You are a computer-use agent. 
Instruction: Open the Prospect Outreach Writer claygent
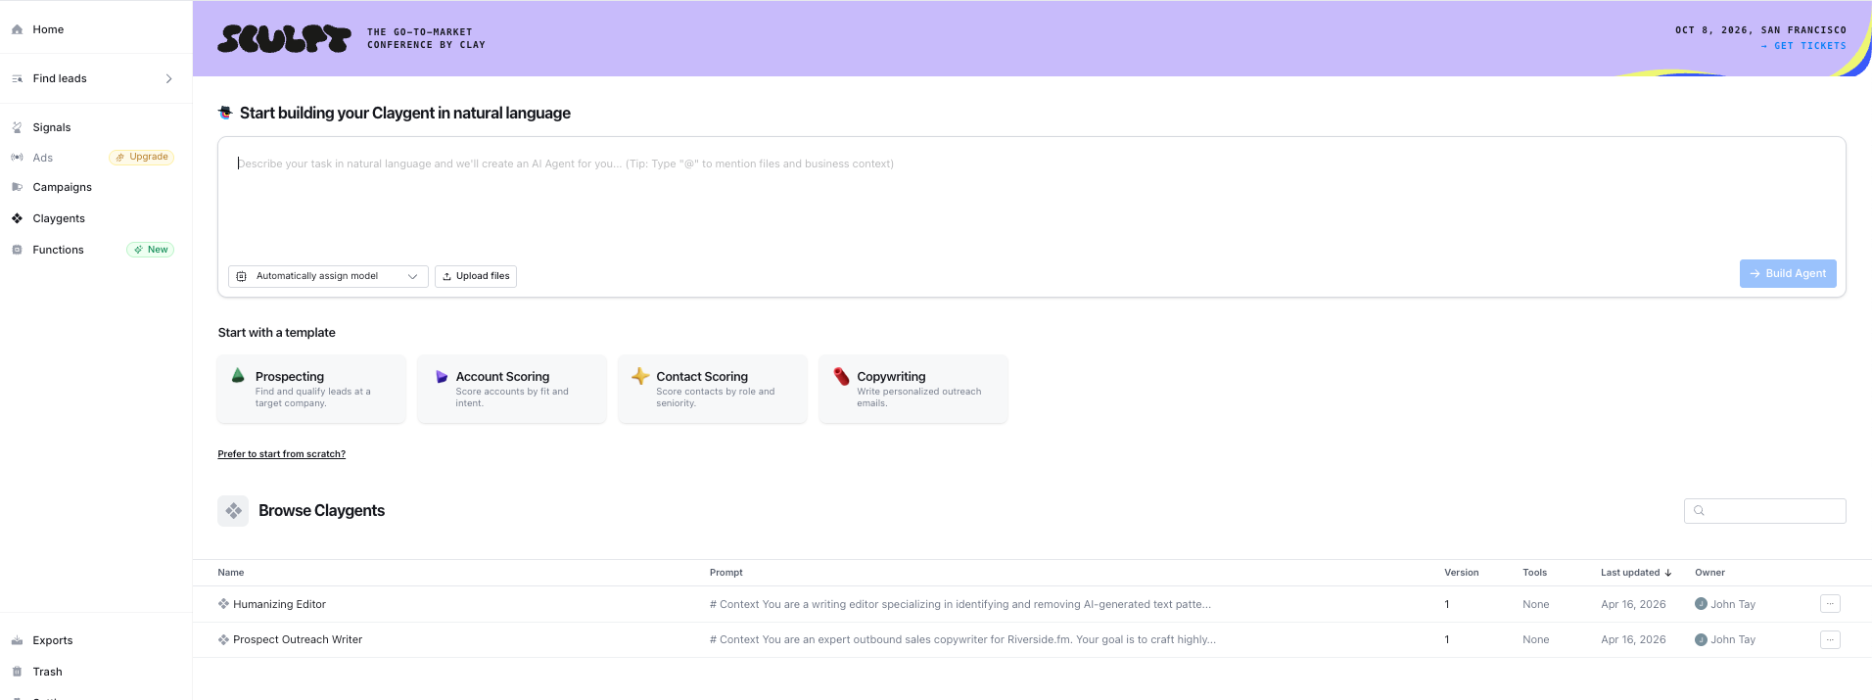298,639
